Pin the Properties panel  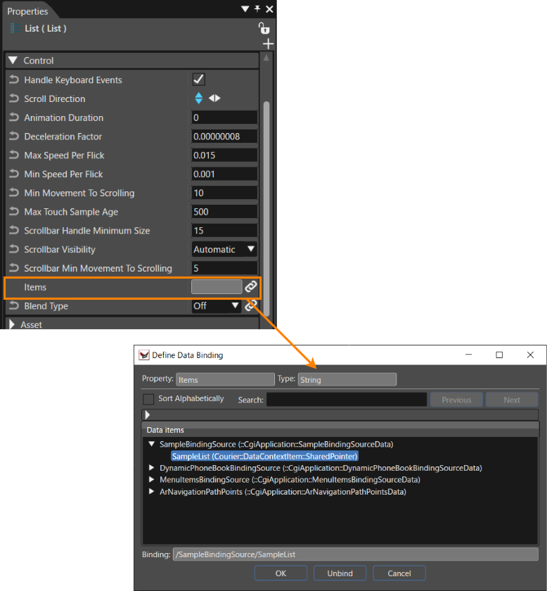[257, 8]
